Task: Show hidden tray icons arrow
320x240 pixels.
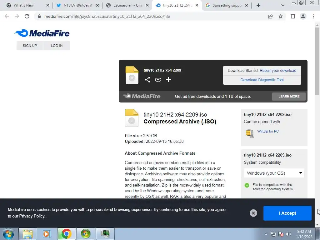Action: click(x=266, y=234)
